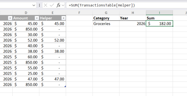
Task: Select column I header
Action: click(x=160, y=13)
